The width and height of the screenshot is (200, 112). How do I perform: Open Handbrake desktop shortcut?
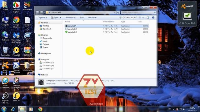pyautogui.click(x=27, y=6)
